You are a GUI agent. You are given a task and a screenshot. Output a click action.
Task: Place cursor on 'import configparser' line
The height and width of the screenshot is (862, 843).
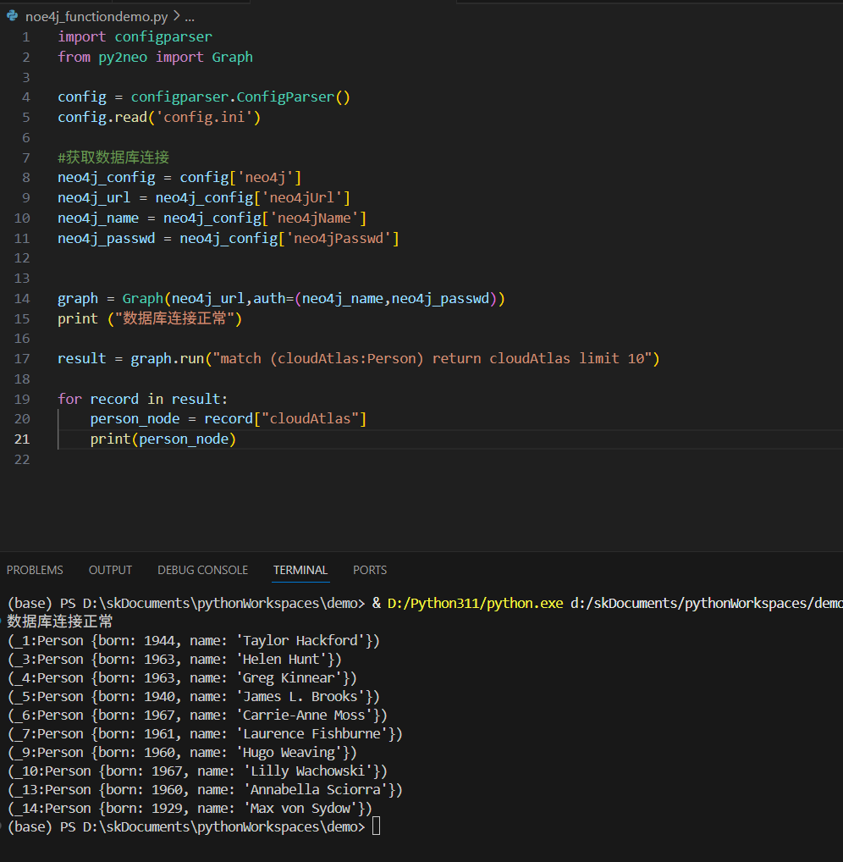pos(135,36)
